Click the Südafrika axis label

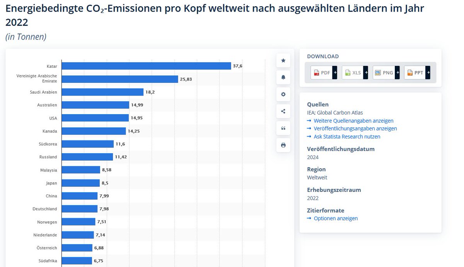tap(47, 261)
